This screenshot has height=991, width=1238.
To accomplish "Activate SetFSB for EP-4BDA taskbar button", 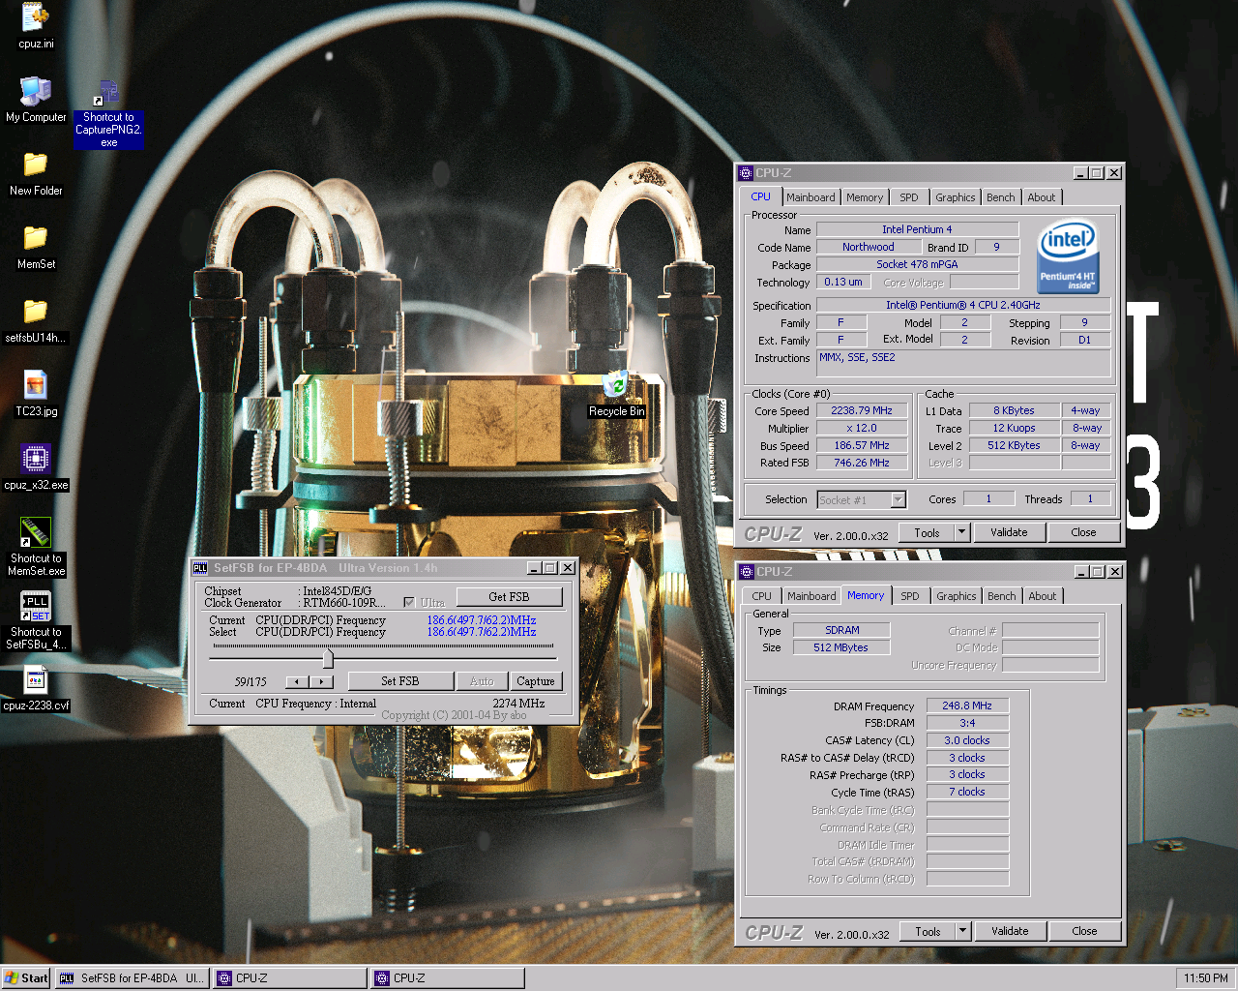I will [x=133, y=978].
